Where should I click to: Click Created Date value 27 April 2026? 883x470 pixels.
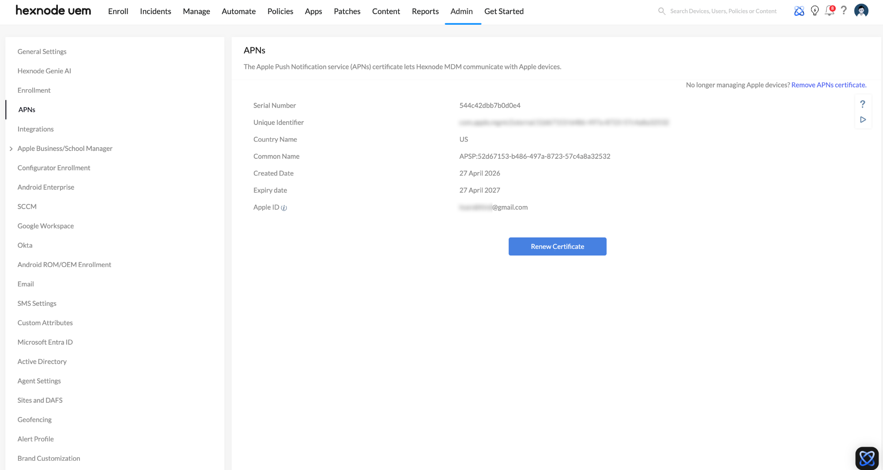(x=479, y=173)
